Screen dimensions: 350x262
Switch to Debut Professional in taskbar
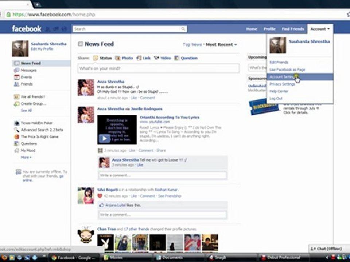284,258
